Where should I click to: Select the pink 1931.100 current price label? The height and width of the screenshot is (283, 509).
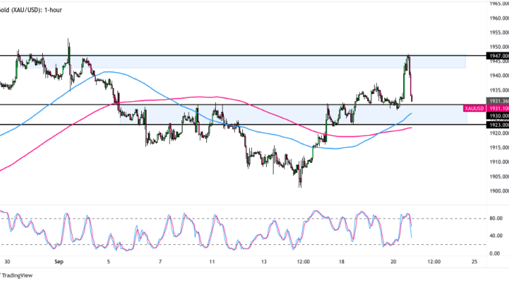(x=497, y=109)
